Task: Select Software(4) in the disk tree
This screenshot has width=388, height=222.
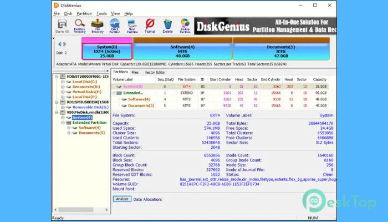Action: (x=90, y=128)
